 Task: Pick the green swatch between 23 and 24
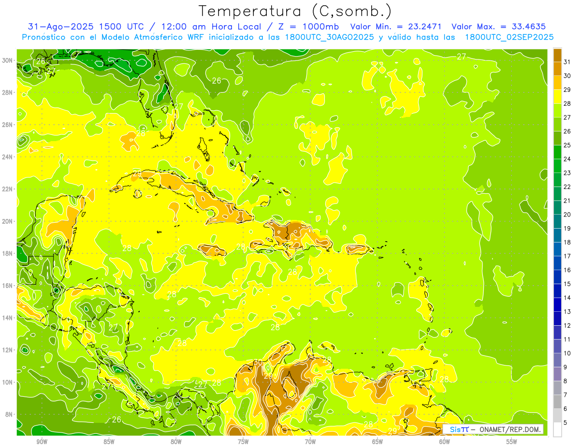(x=557, y=166)
